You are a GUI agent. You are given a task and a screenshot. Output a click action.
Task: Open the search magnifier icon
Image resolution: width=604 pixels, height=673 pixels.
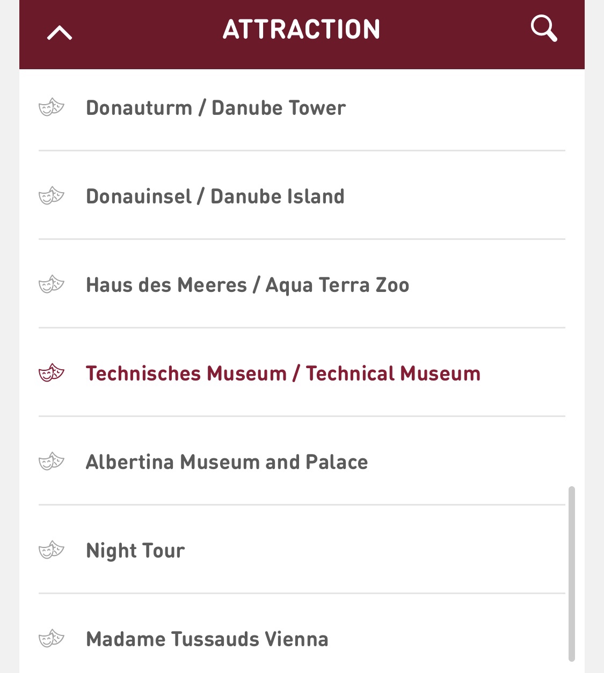click(544, 28)
